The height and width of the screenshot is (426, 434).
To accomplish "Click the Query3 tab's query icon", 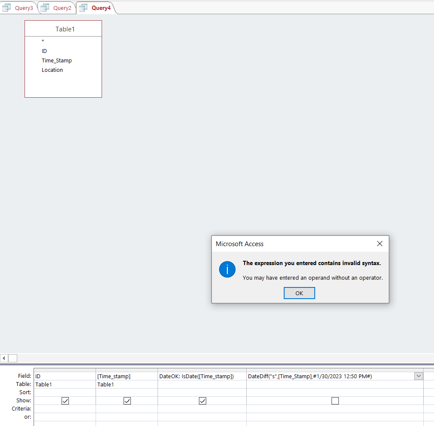I will point(6,8).
